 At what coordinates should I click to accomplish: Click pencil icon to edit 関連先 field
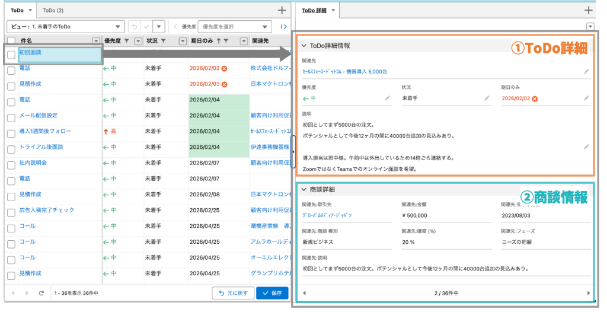586,71
